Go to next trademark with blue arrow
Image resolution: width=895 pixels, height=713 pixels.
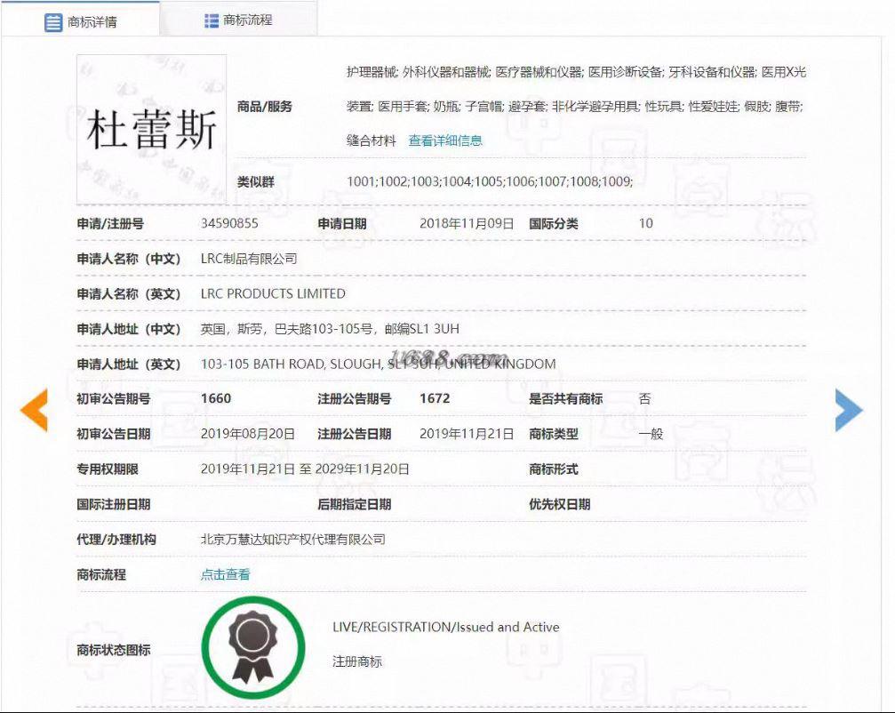pos(849,410)
